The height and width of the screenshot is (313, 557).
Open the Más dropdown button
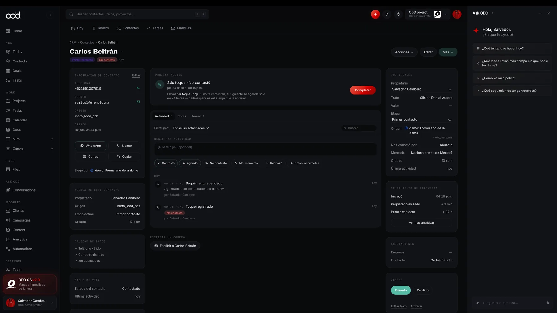pyautogui.click(x=447, y=52)
